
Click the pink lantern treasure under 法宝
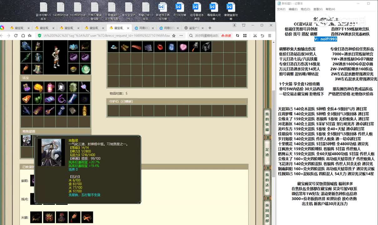coord(50,87)
